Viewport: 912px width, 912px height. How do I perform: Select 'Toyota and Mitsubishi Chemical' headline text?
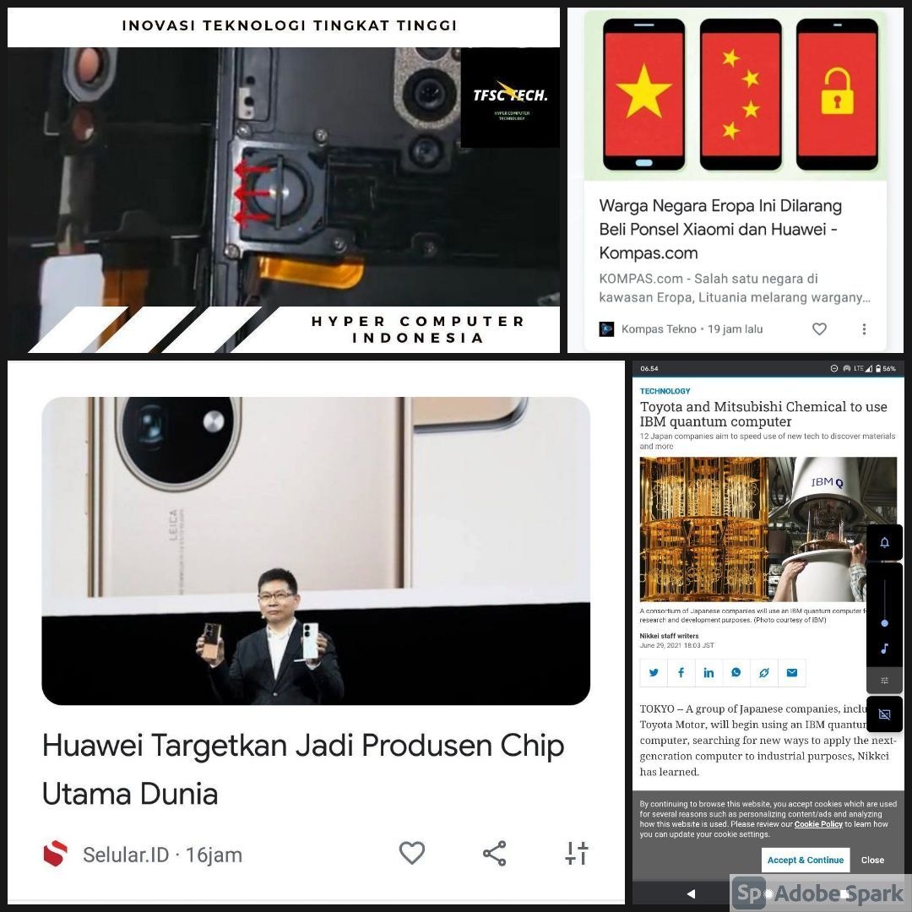tap(763, 414)
